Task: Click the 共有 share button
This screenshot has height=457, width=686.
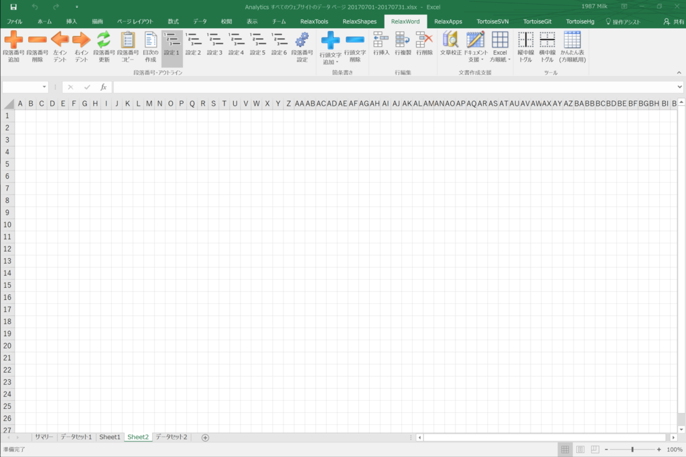Action: [674, 21]
